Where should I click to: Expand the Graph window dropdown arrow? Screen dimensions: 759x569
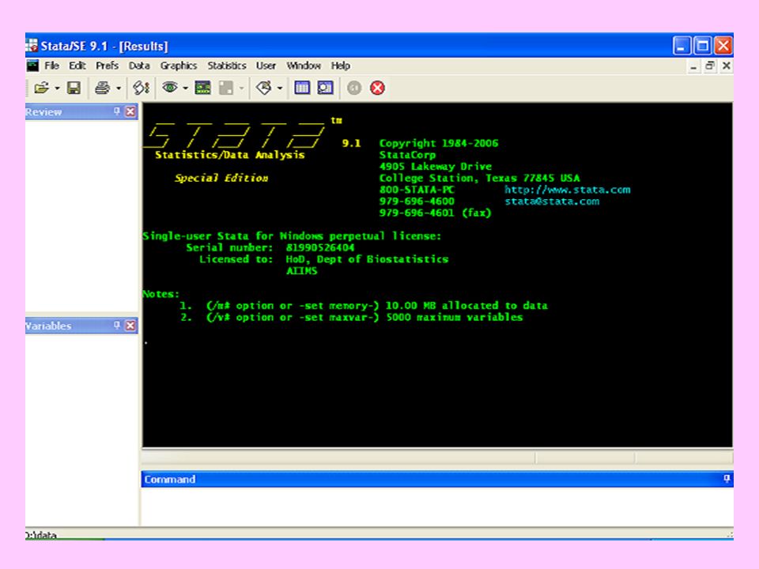click(x=242, y=88)
